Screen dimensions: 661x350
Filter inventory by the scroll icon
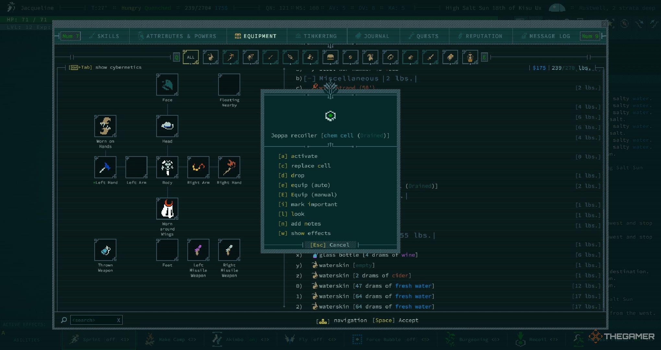click(450, 57)
